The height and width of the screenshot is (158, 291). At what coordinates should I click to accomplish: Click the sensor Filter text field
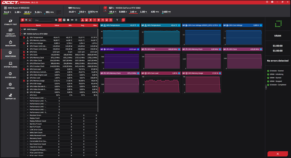pyautogui.click(x=43, y=20)
